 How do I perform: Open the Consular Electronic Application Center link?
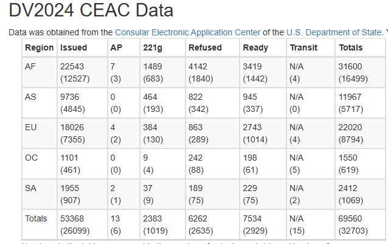pyautogui.click(x=187, y=32)
